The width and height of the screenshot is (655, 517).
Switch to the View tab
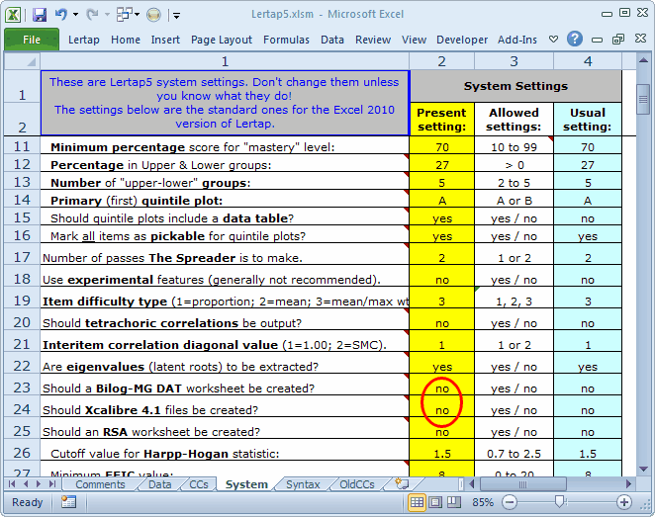pyautogui.click(x=414, y=40)
